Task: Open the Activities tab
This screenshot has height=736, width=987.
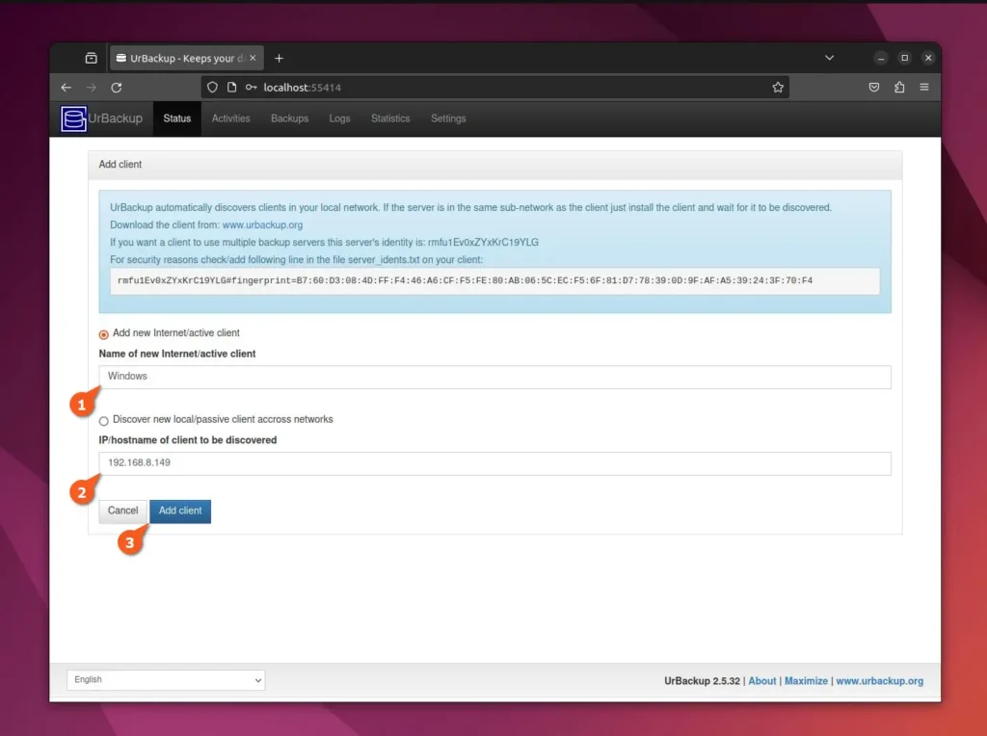Action: (x=231, y=118)
